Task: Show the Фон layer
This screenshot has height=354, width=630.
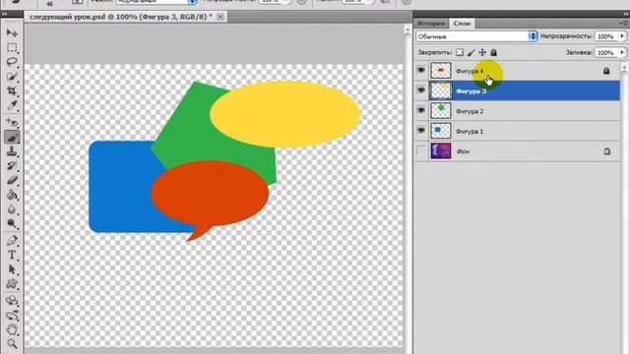Action: pyautogui.click(x=421, y=150)
